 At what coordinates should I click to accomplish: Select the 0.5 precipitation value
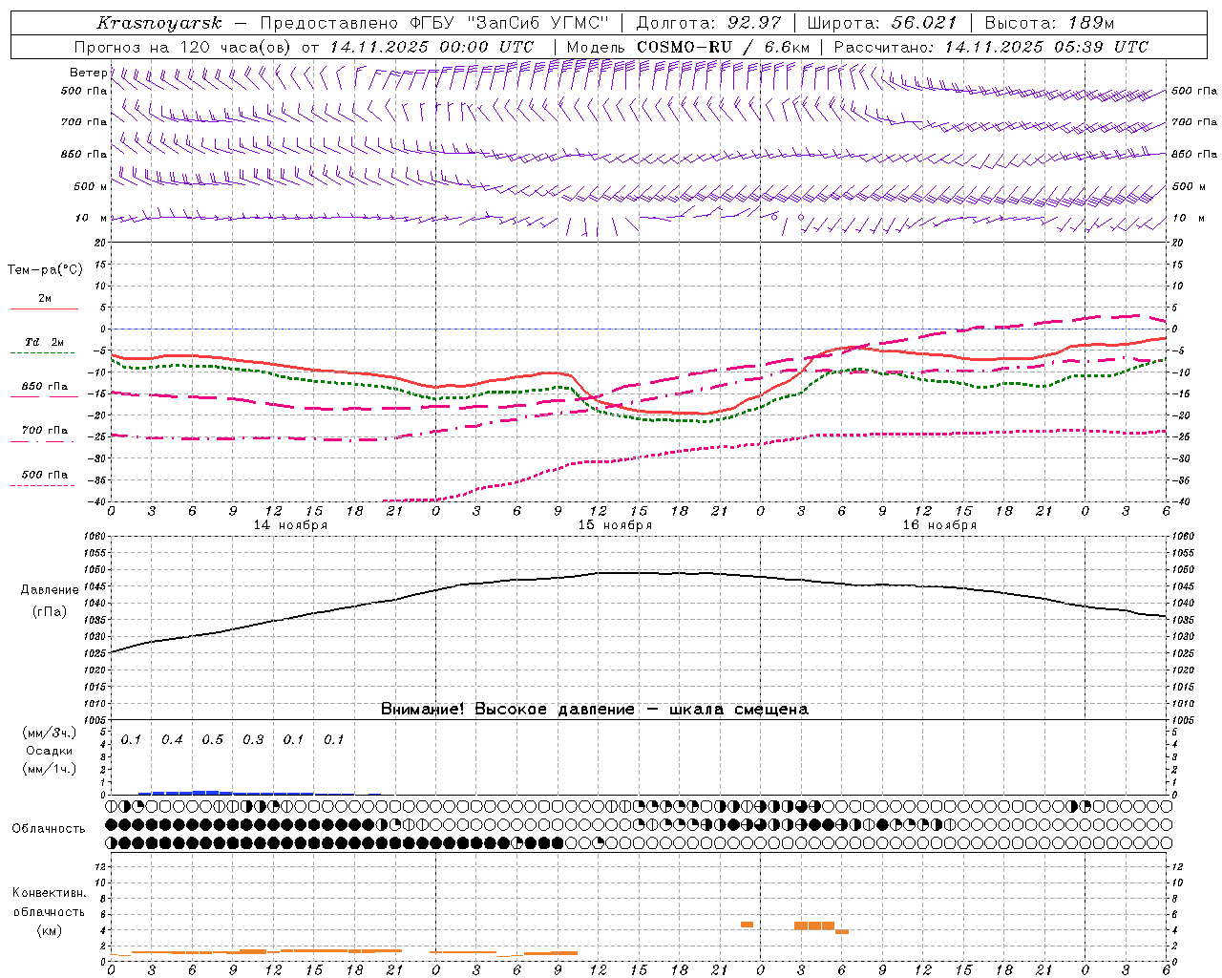tap(212, 739)
